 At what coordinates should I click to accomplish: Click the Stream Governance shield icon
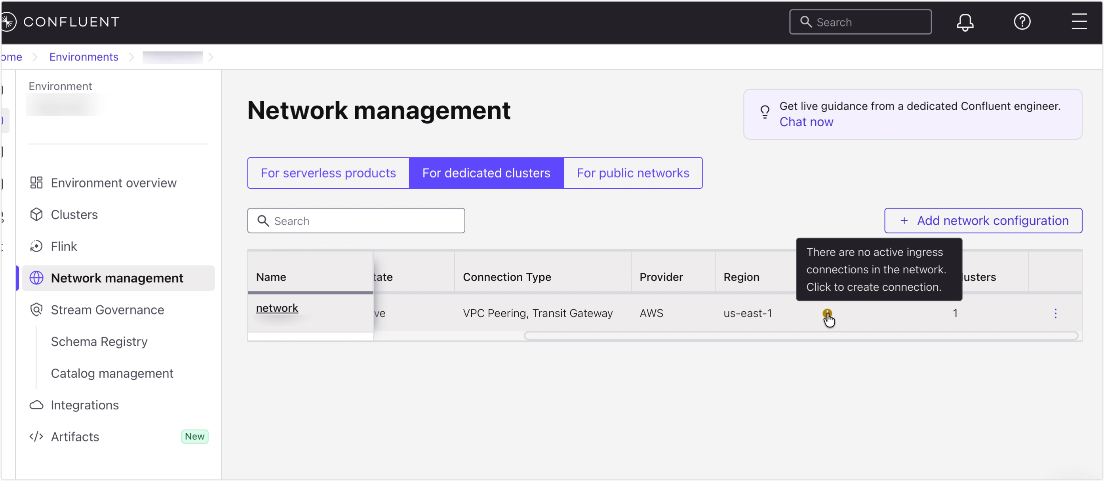[x=36, y=309]
